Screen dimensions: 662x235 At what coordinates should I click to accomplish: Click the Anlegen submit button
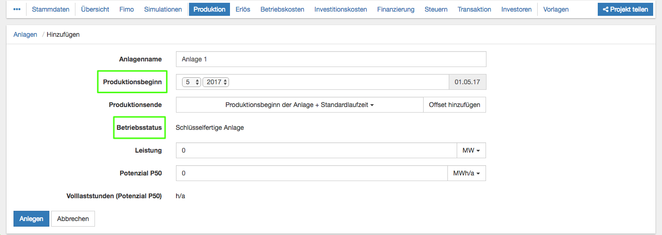(x=31, y=219)
